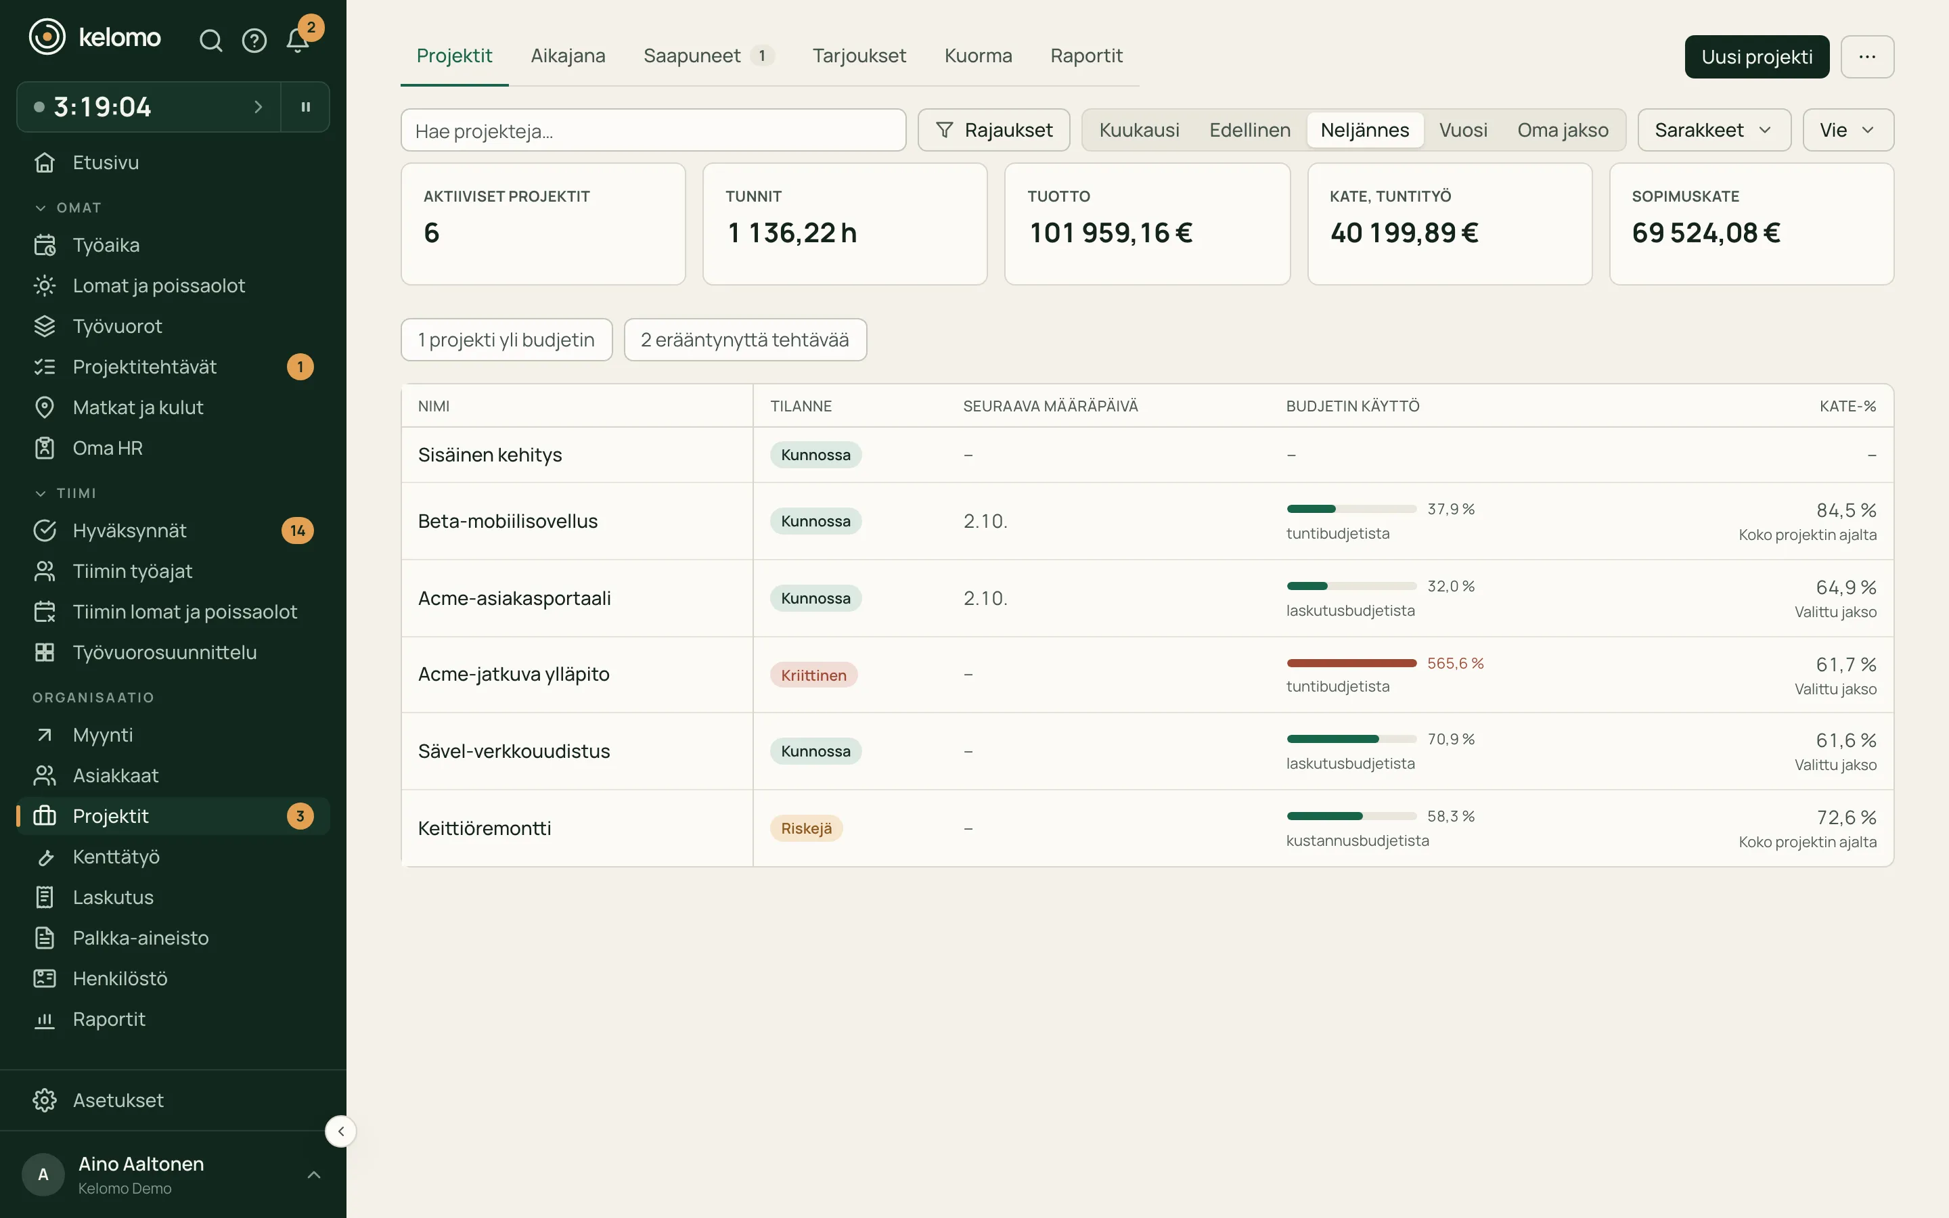Open Rajaukset filters
The width and height of the screenshot is (1949, 1218).
[x=994, y=130]
